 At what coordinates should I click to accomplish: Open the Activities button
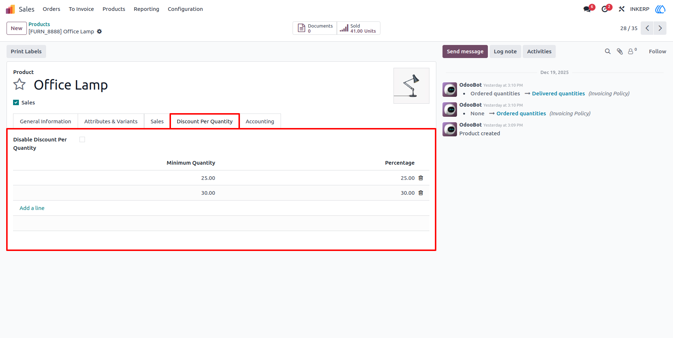click(539, 51)
